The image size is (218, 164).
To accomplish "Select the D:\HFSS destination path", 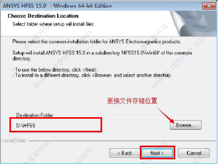I will [x=26, y=125].
